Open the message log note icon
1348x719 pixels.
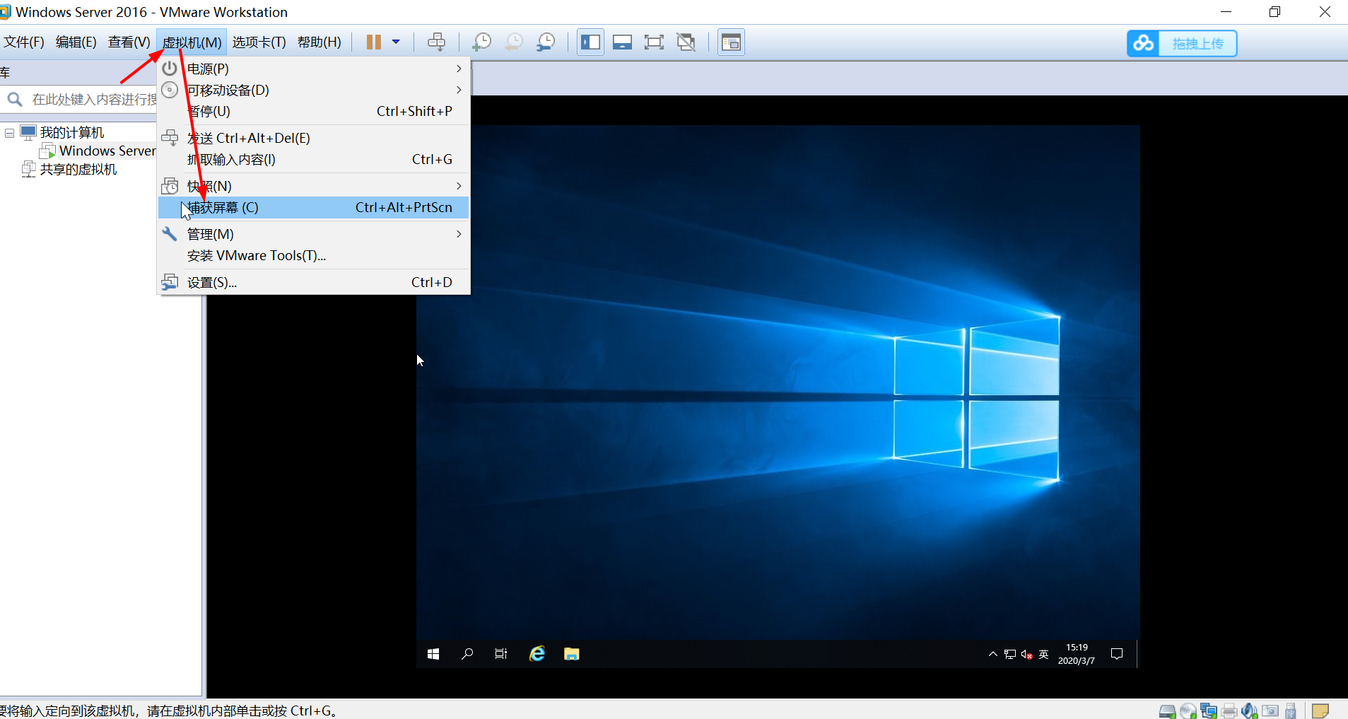tap(1320, 711)
